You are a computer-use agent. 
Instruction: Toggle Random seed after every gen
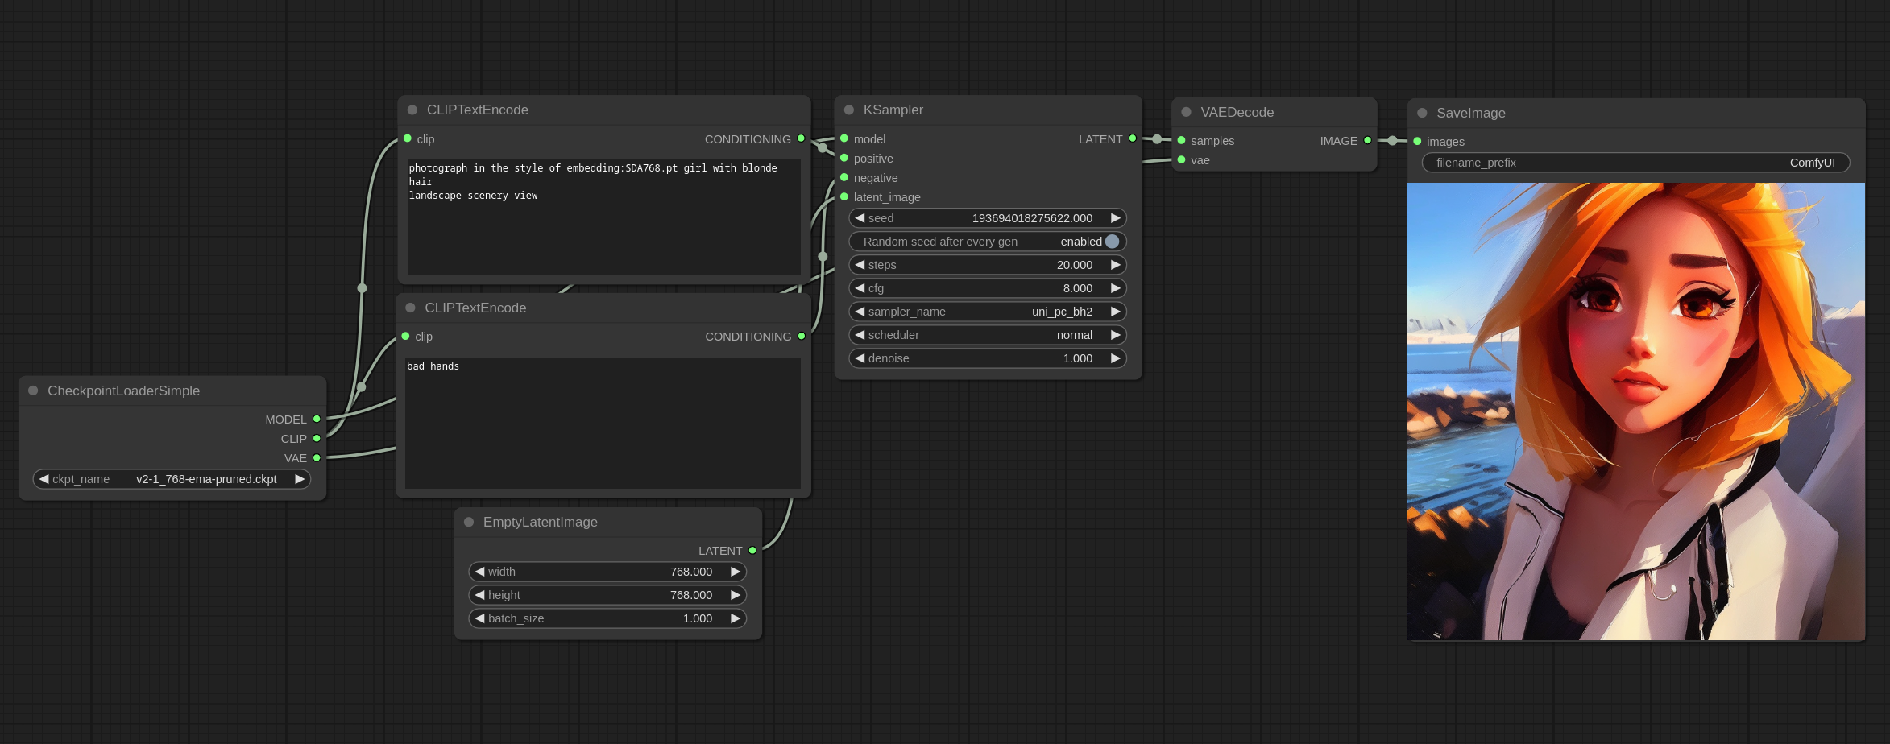pos(1112,242)
